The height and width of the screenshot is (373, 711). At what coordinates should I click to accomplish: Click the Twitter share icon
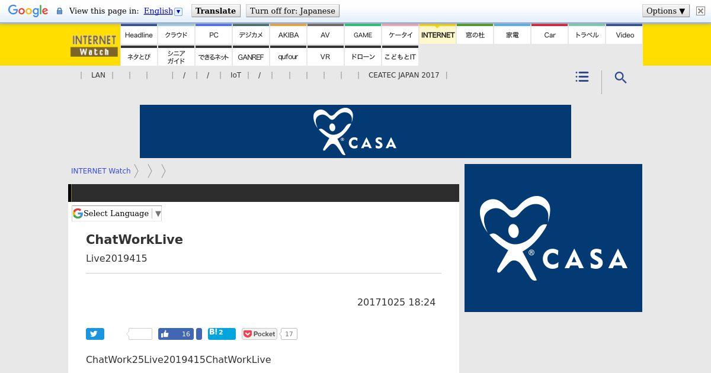[x=95, y=334]
